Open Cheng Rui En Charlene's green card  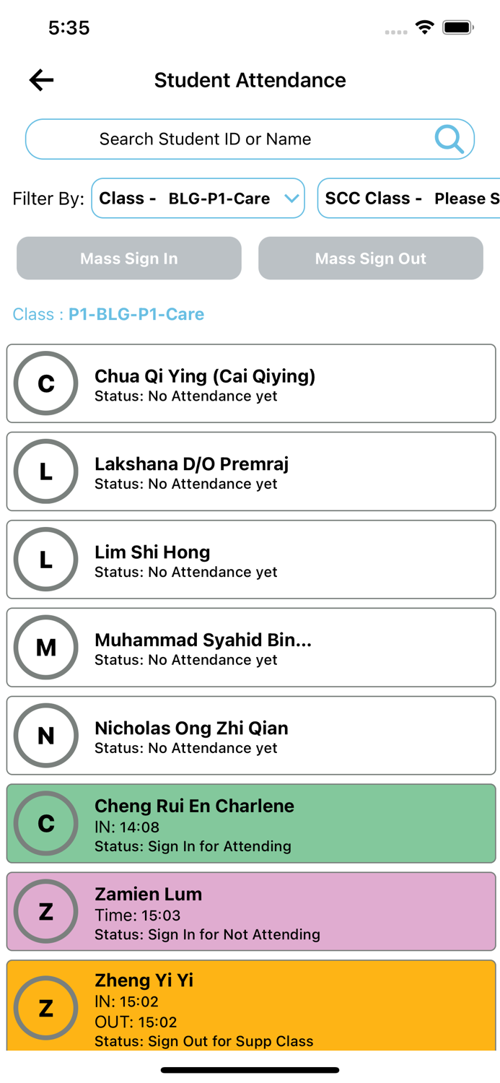pyautogui.click(x=289, y=823)
